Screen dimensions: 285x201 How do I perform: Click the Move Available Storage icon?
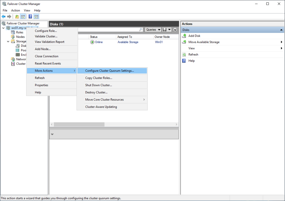tap(184, 42)
